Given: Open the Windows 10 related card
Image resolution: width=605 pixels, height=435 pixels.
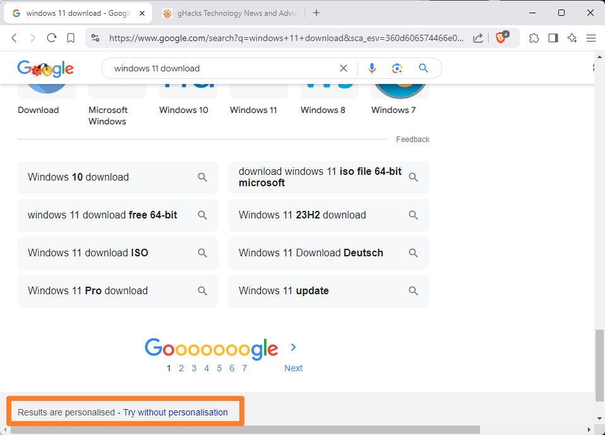Looking at the screenshot, I should [188, 101].
